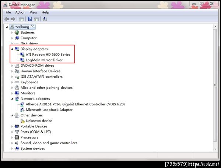Click the scrollbar down arrow
This screenshot has height=168, width=221.
[x=215, y=149]
